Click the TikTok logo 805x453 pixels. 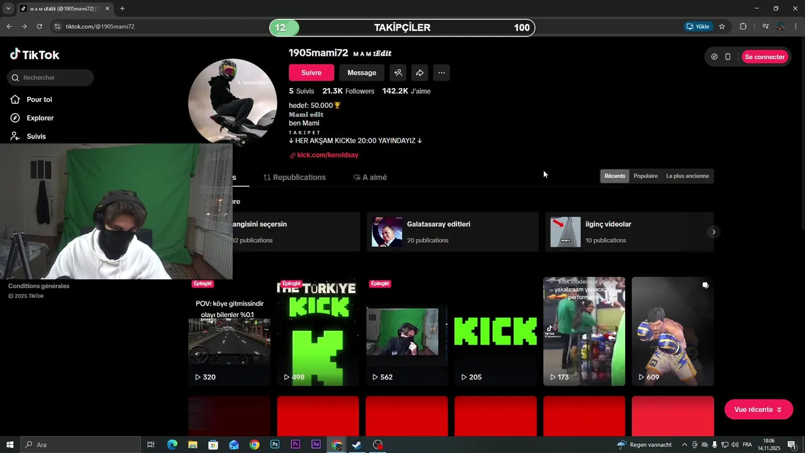[x=35, y=55]
